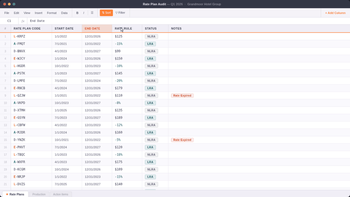Toggle bold formatting in toolbar
The image size is (350, 197).
[77, 13]
